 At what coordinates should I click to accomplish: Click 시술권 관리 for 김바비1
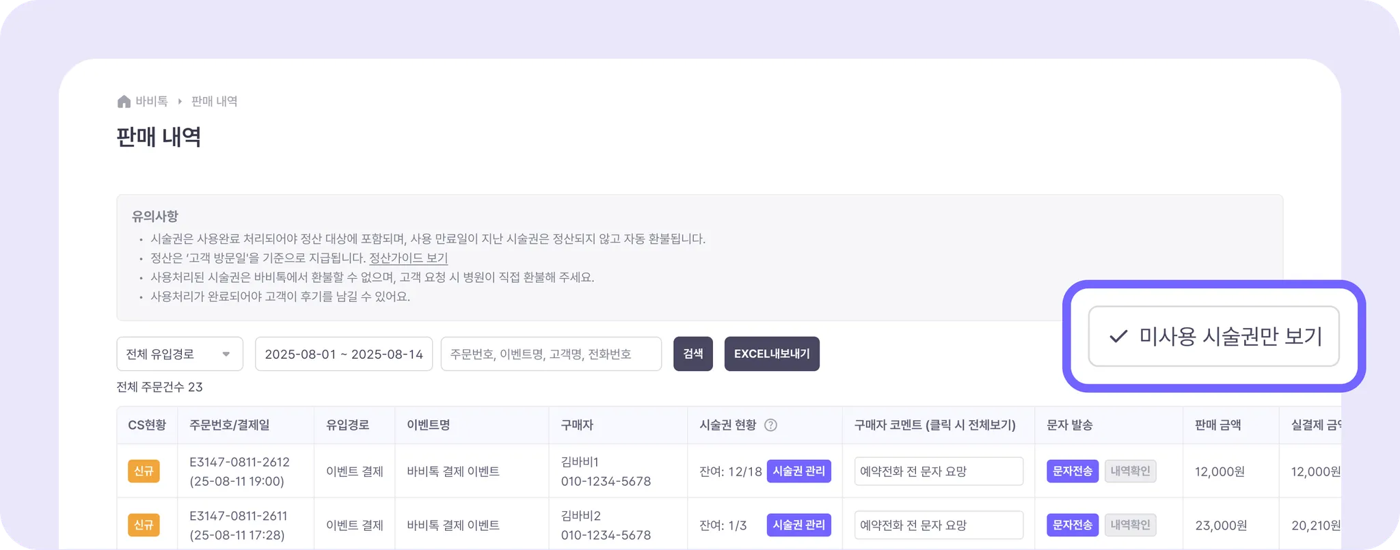(x=799, y=471)
